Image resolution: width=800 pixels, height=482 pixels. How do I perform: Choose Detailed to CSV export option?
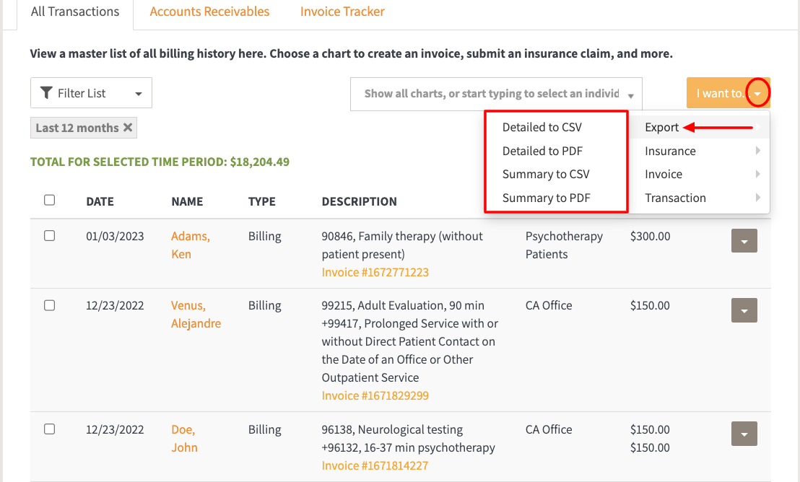[542, 128]
